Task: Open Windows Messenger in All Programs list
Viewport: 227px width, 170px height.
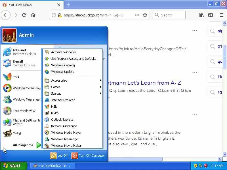Action: [x=73, y=139]
